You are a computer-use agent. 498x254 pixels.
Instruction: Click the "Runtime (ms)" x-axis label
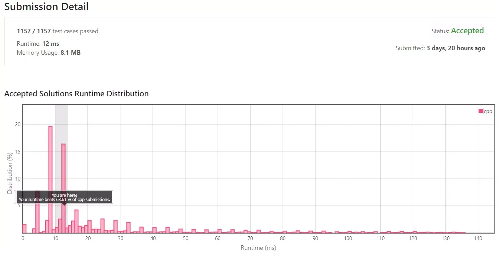[x=258, y=248]
